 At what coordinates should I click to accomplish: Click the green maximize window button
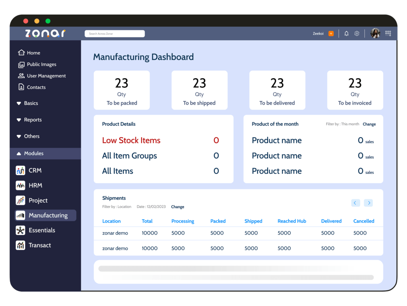[48, 21]
